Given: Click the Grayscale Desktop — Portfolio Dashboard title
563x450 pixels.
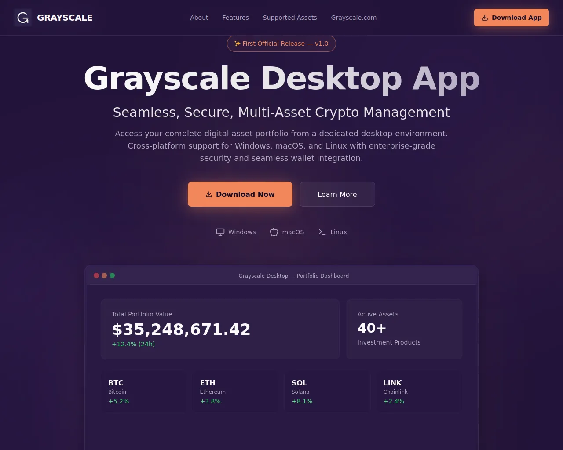Looking at the screenshot, I should (x=294, y=276).
